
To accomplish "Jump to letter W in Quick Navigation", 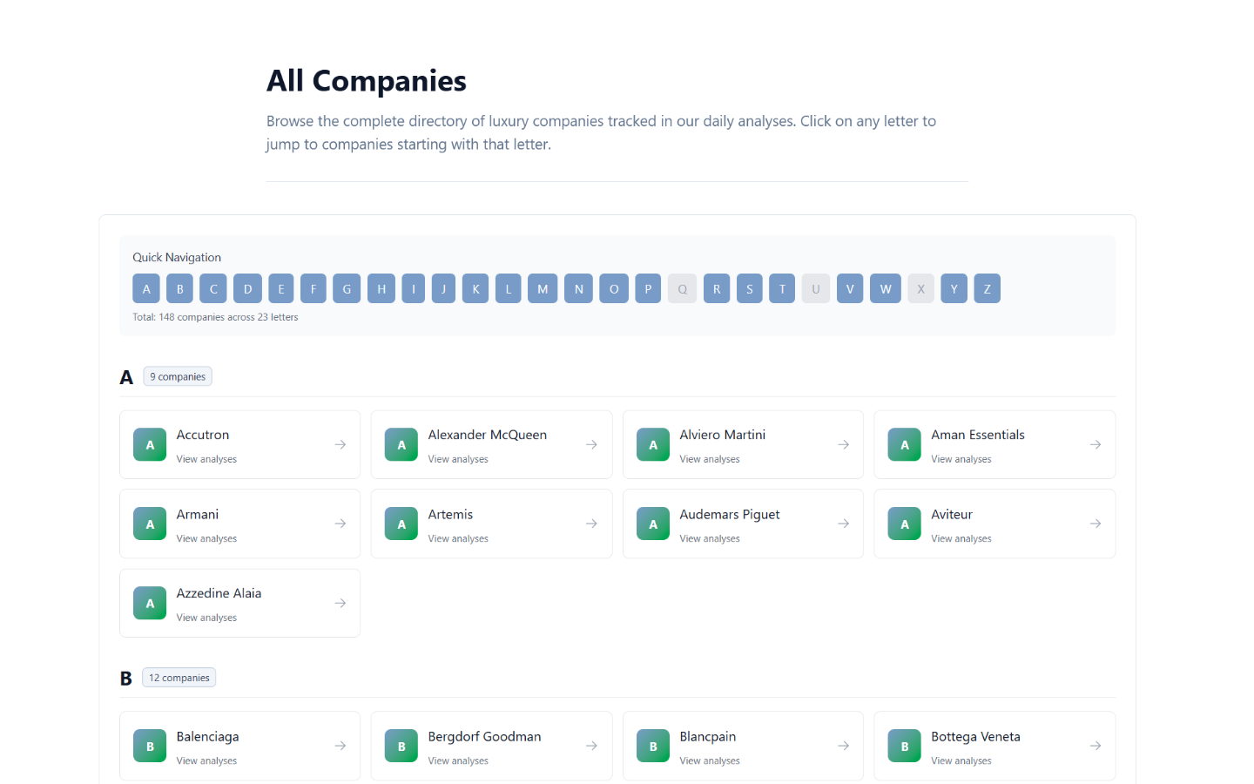I will click(886, 288).
